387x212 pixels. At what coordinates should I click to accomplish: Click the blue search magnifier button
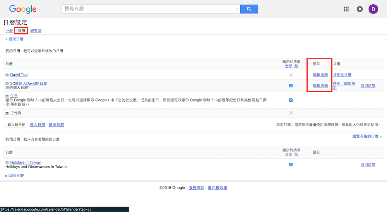click(249, 9)
